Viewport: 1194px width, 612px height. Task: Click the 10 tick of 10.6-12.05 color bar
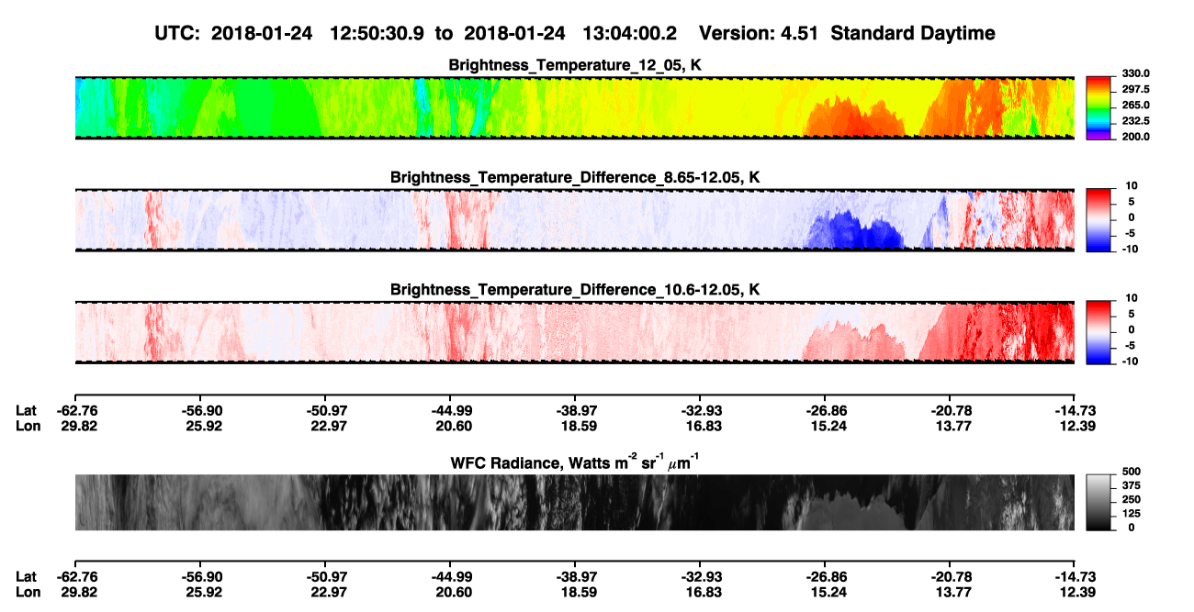pyautogui.click(x=1132, y=298)
